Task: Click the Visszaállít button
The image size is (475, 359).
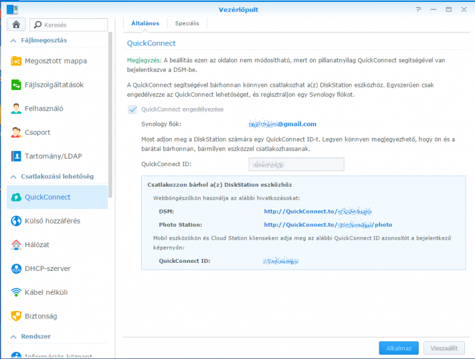Action: pyautogui.click(x=444, y=348)
